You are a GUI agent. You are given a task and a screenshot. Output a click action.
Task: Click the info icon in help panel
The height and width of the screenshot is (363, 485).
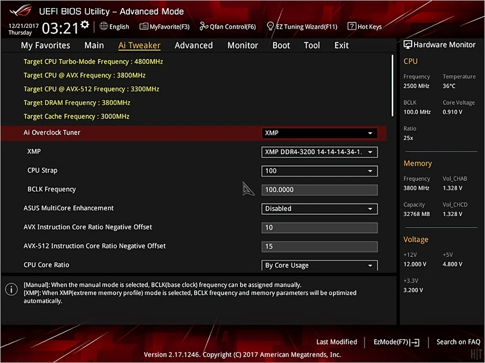point(11,290)
